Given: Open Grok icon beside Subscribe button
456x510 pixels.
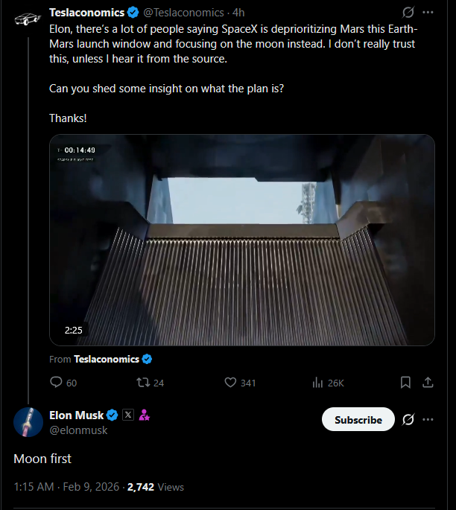Looking at the screenshot, I should [408, 420].
